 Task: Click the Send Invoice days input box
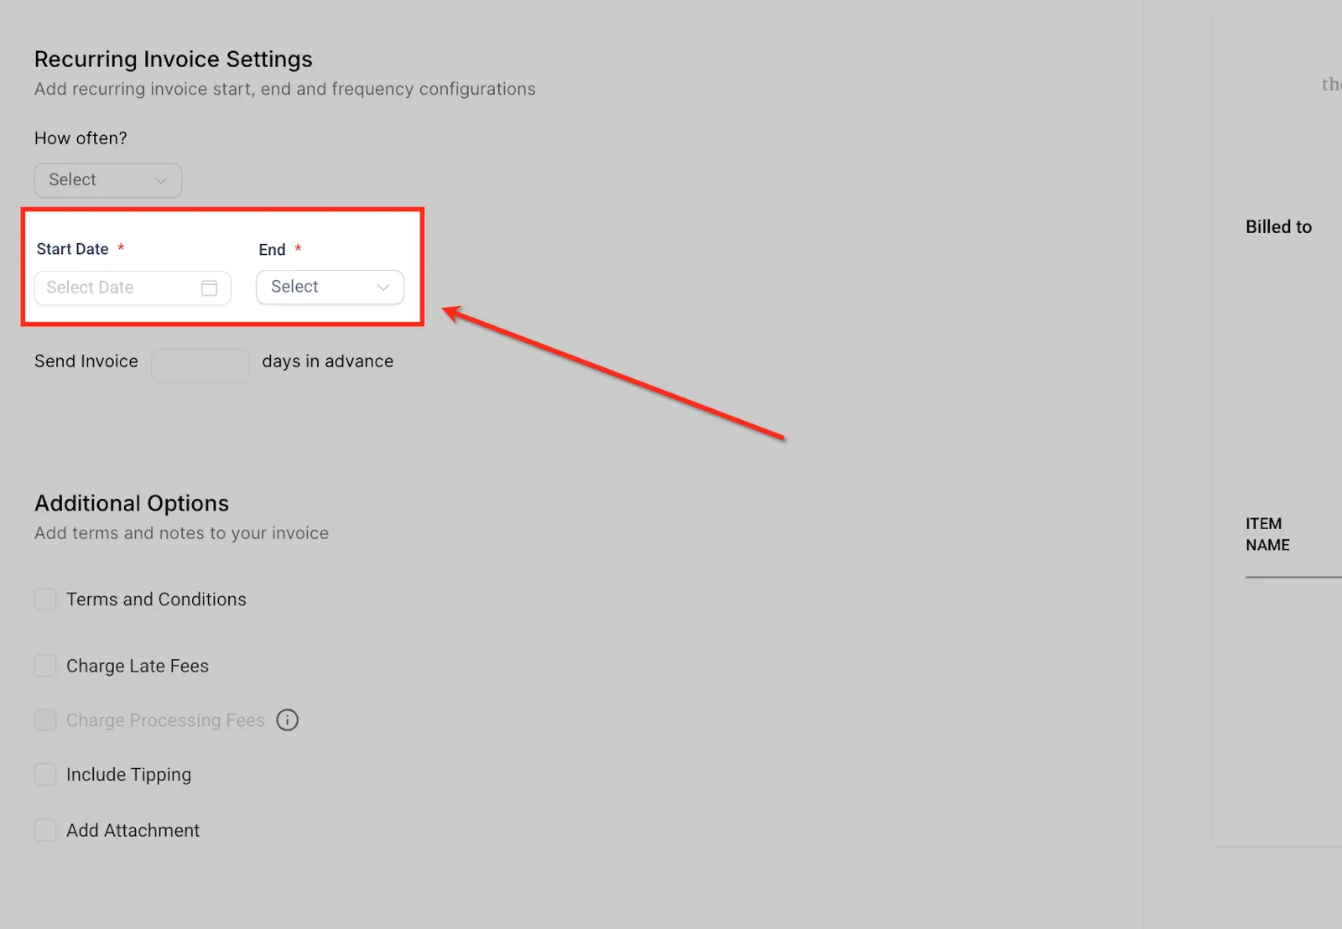[200, 366]
